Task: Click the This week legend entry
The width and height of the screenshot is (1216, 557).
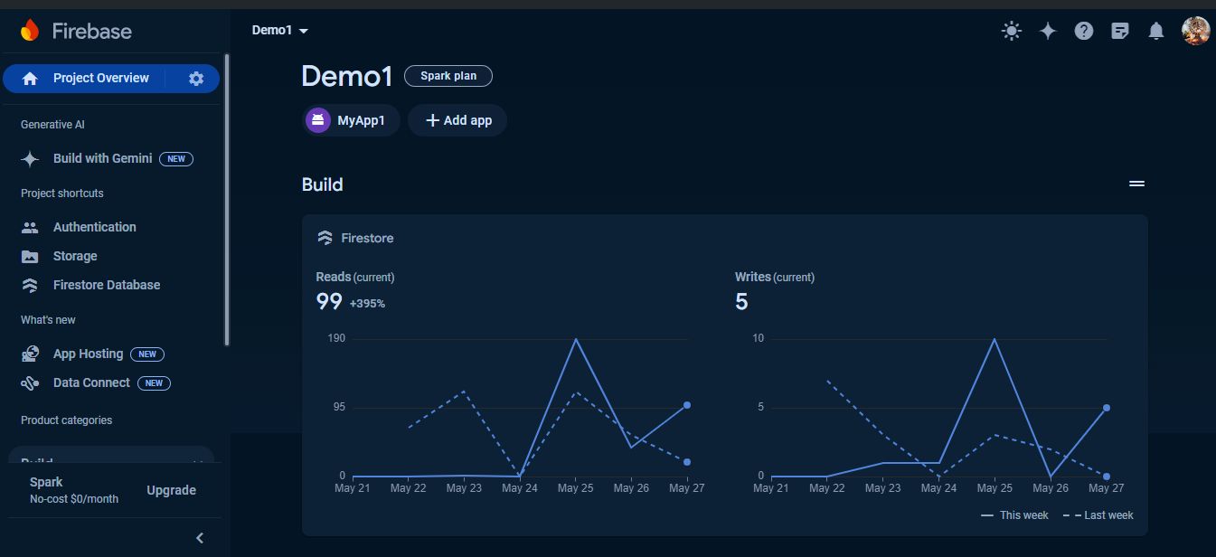Action: point(1014,515)
